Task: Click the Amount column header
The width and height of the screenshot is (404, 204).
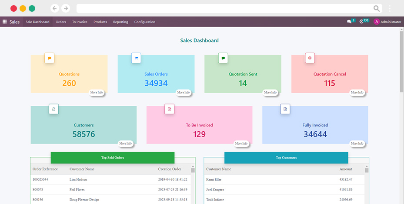Action: coord(346,169)
